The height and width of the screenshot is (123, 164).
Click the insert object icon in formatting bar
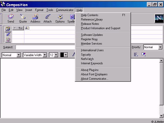(144, 54)
